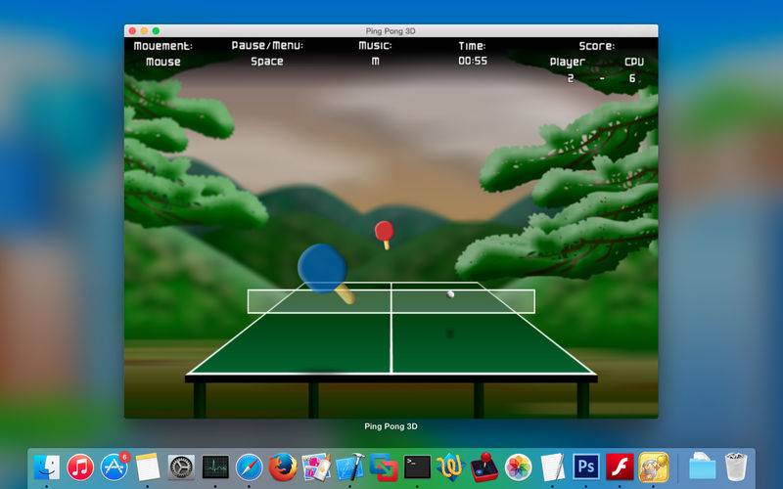Screen dimensions: 783x489
Task: Open the Preview app dock icon
Action: (316, 467)
